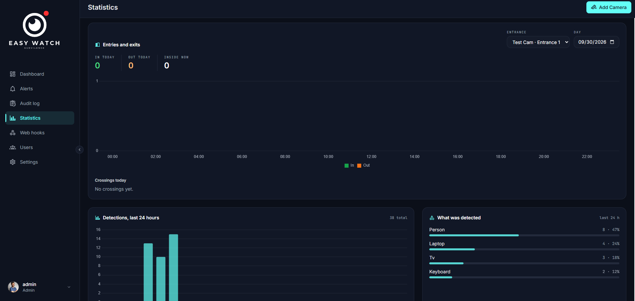Click the 'Tv' detection row label
The height and width of the screenshot is (301, 635).
point(432,258)
